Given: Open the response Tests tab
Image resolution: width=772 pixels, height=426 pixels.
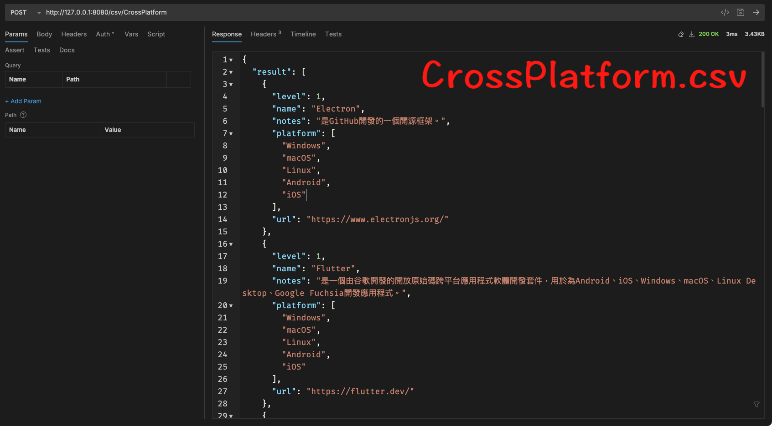Looking at the screenshot, I should [333, 34].
